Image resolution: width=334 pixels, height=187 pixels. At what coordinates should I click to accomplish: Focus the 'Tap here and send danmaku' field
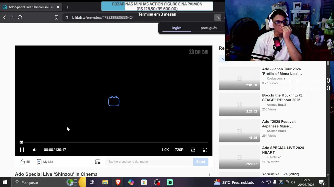pos(149,162)
